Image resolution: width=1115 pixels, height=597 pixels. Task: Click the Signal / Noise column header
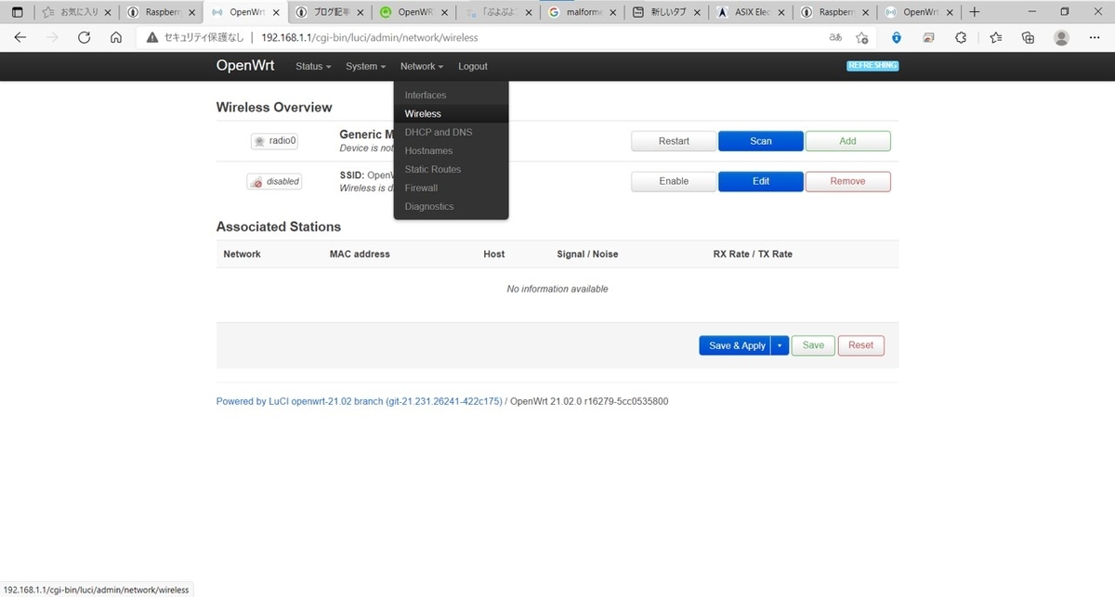[x=587, y=253]
